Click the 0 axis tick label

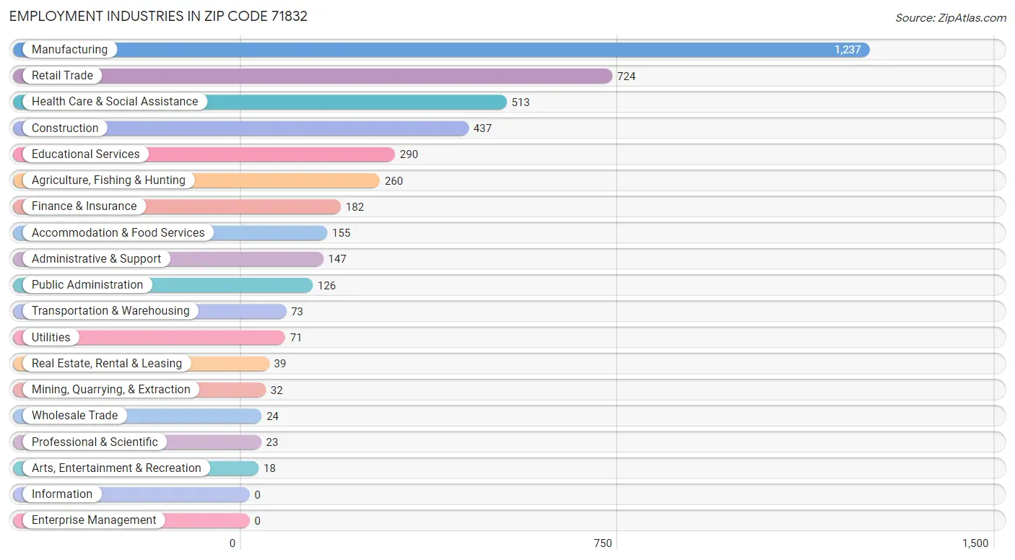coord(232,543)
